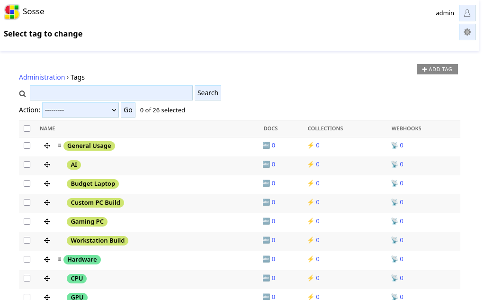485x300 pixels.
Task: Check the AI row checkbox
Action: [x=27, y=164]
